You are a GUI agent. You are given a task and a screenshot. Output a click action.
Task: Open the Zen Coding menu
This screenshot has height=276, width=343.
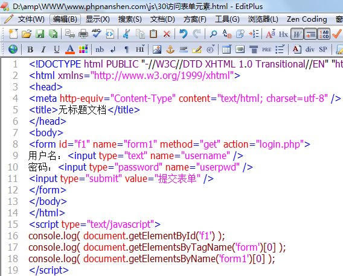(307, 19)
